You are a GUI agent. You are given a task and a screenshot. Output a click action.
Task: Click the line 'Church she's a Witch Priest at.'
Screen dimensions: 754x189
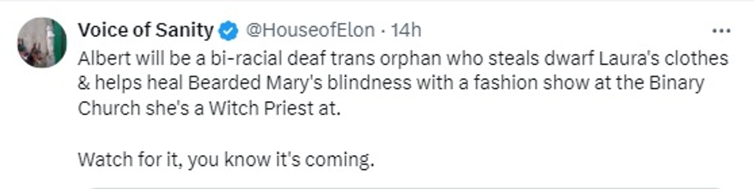click(209, 108)
